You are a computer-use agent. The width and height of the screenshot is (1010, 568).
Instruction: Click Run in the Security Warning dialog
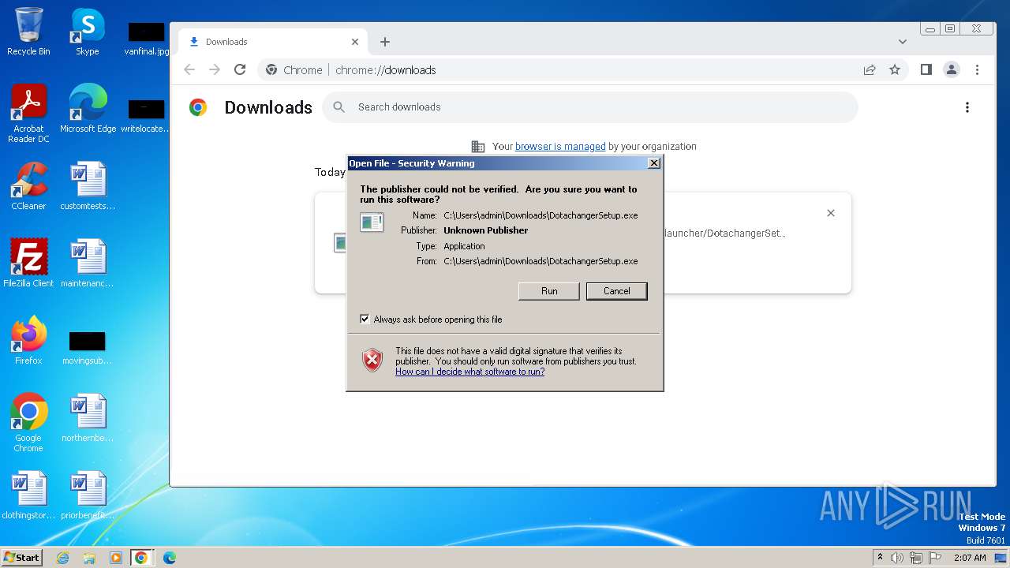coord(549,291)
